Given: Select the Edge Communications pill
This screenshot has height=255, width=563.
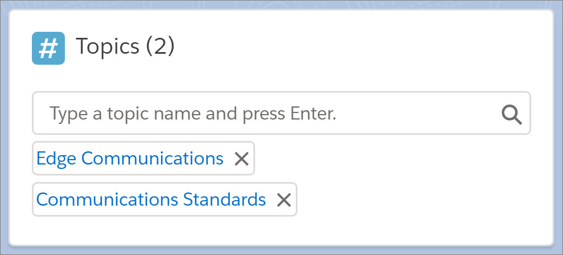Looking at the screenshot, I should point(130,158).
